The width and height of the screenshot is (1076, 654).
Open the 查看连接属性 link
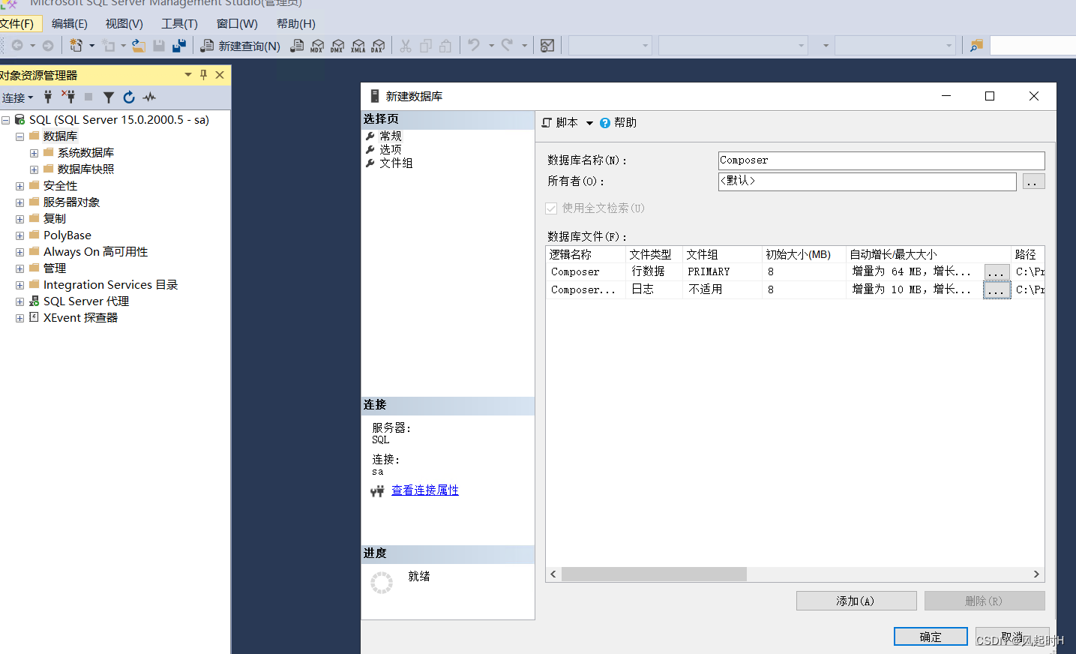424,490
